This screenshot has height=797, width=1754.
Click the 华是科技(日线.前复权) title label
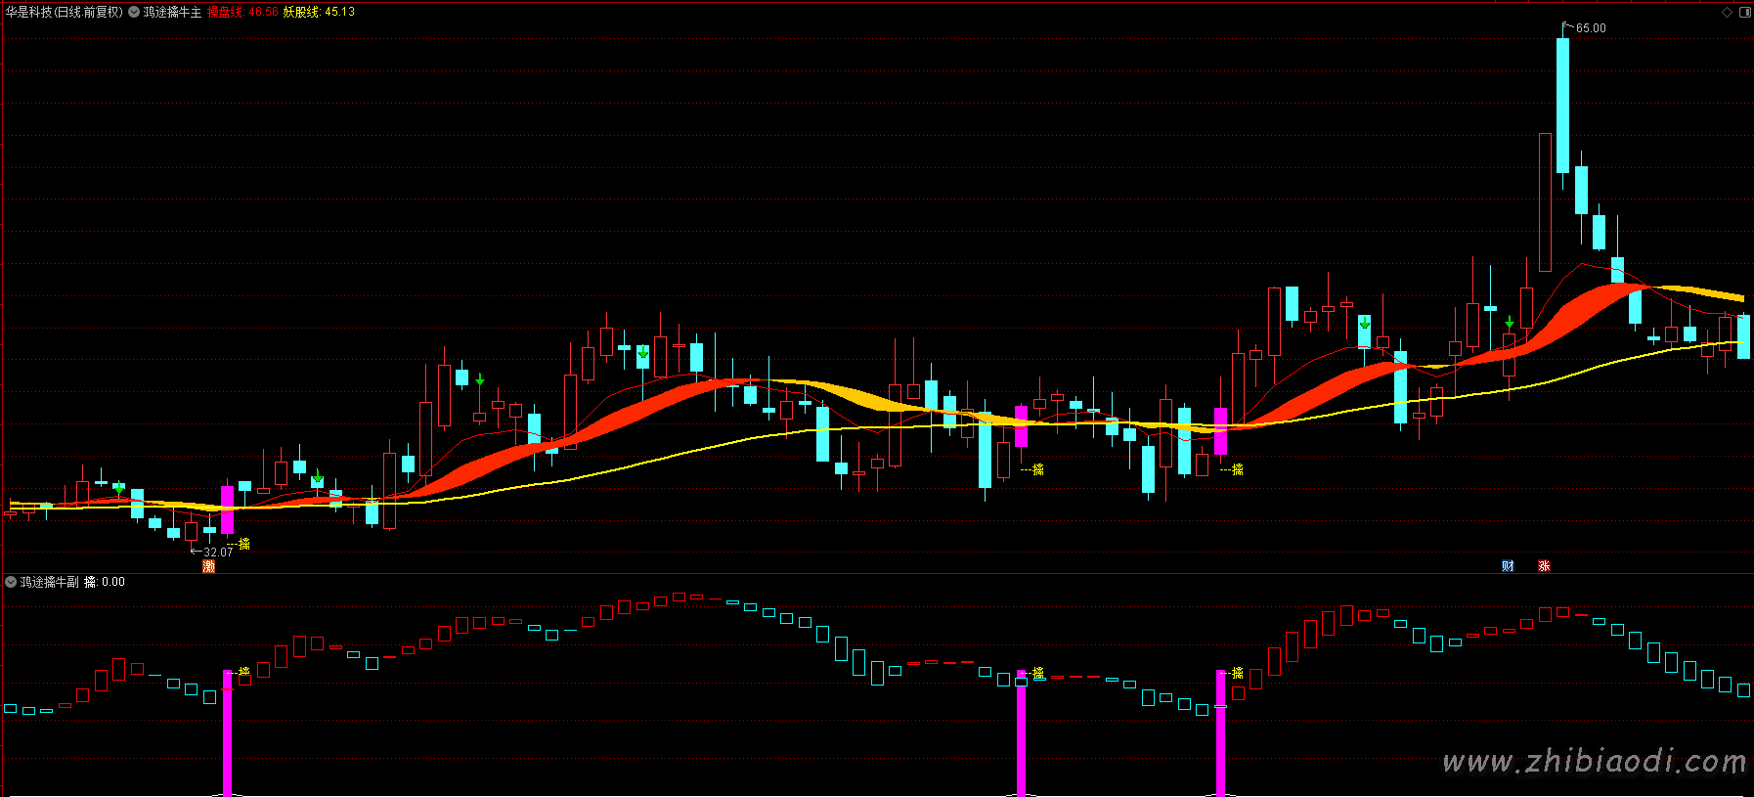pos(65,12)
